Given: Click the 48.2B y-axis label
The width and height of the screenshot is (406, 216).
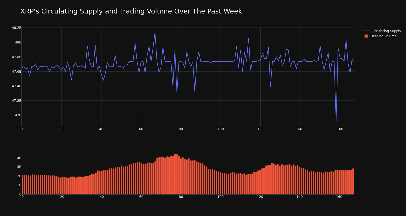Looking at the screenshot, I should [17, 28].
